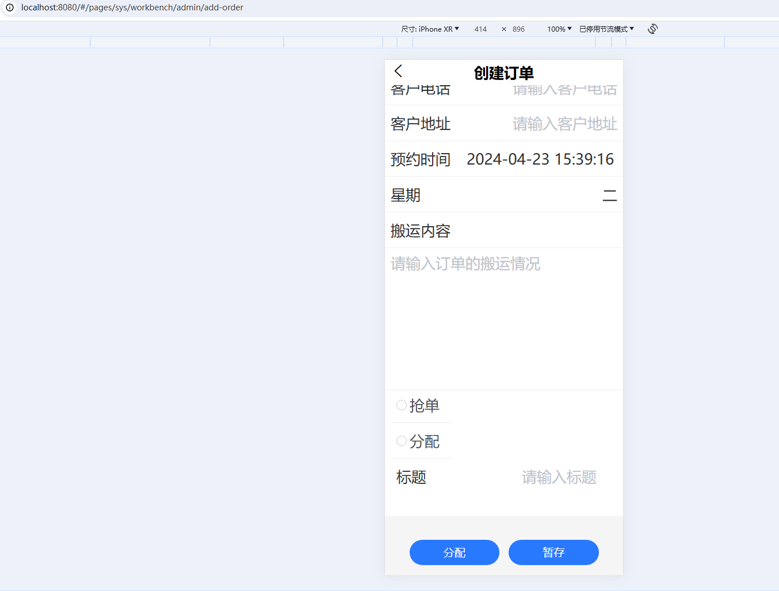This screenshot has width=779, height=591.
Task: Click the 星期 label
Action: (x=406, y=195)
